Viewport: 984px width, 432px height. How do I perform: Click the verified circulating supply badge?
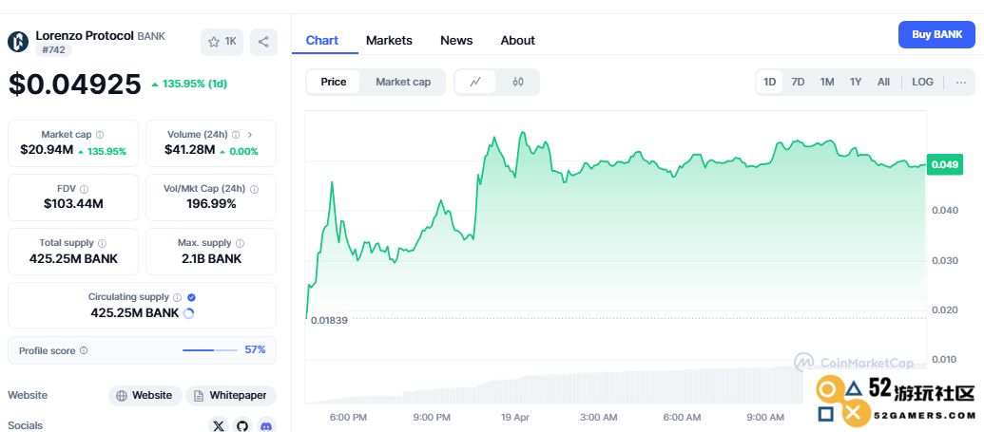(x=192, y=297)
